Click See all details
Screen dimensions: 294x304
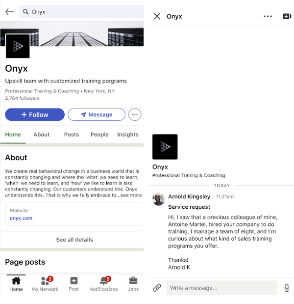(x=74, y=240)
